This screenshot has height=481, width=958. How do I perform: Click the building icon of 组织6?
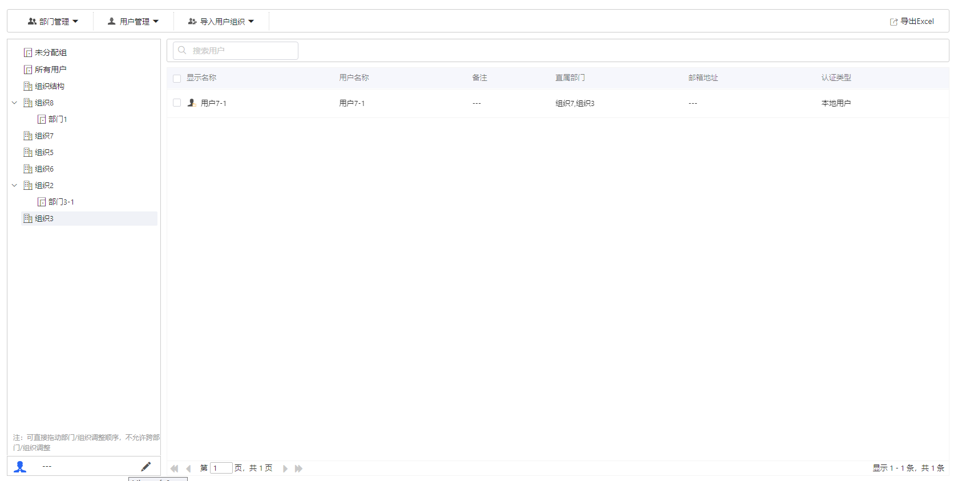(28, 169)
